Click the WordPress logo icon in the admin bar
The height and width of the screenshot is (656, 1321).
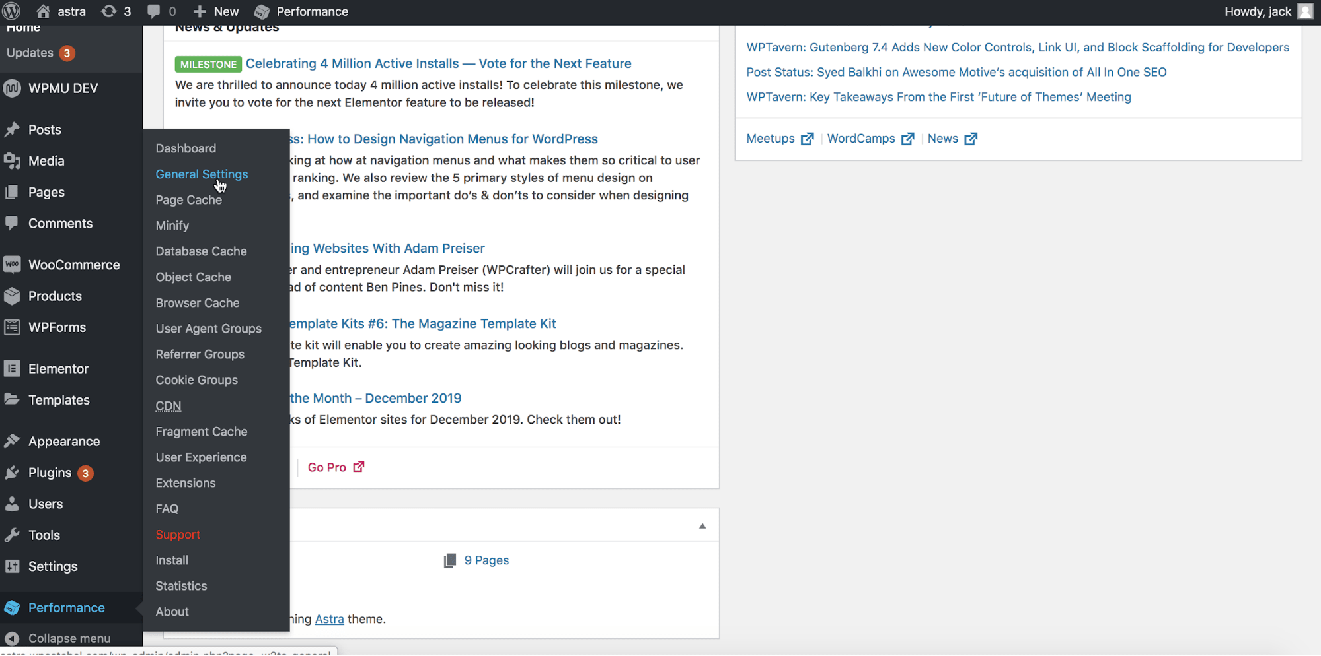(12, 11)
